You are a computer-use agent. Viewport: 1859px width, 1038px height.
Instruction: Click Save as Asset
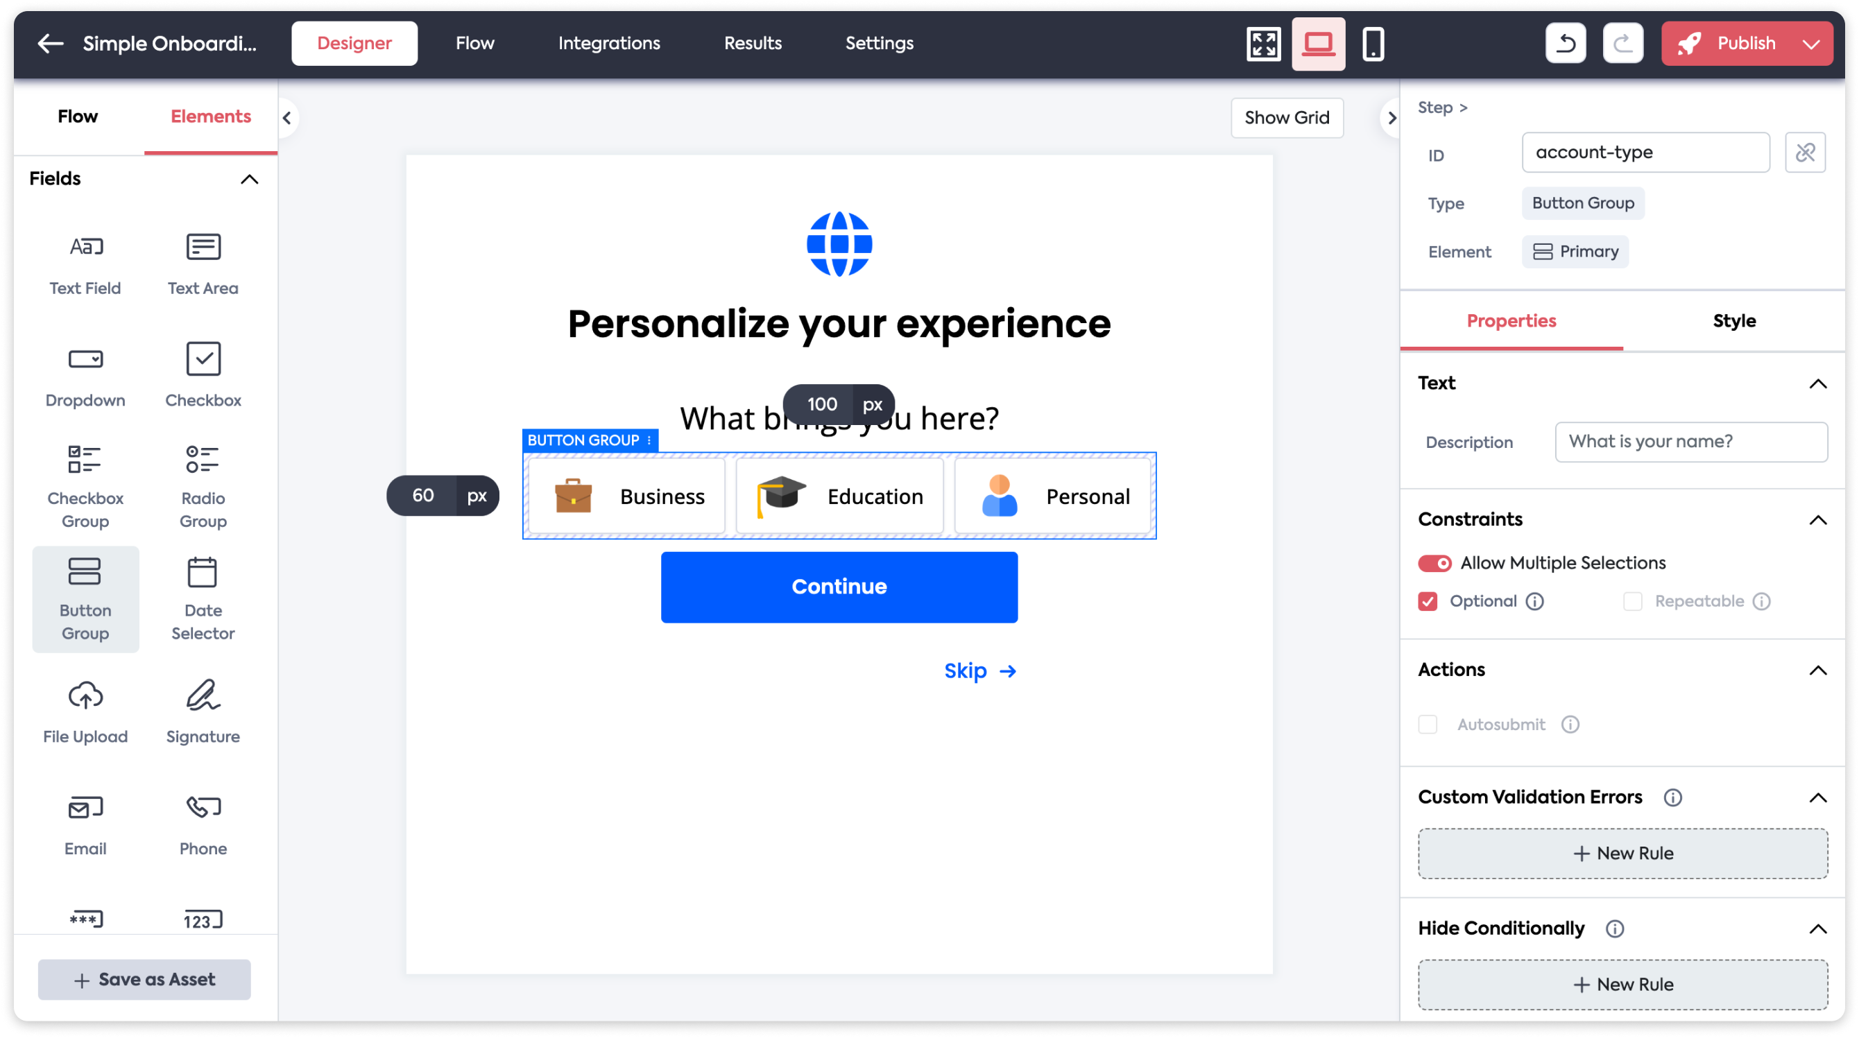click(144, 979)
